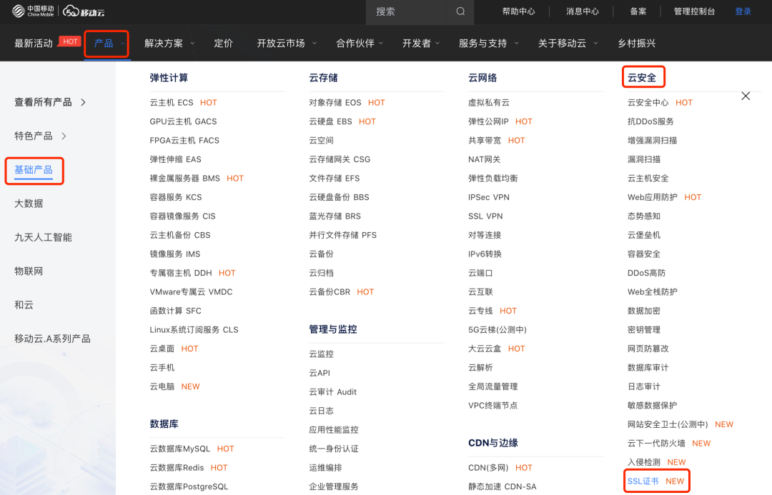
Task: Open 文件存储 EFS product
Action: pos(335,178)
